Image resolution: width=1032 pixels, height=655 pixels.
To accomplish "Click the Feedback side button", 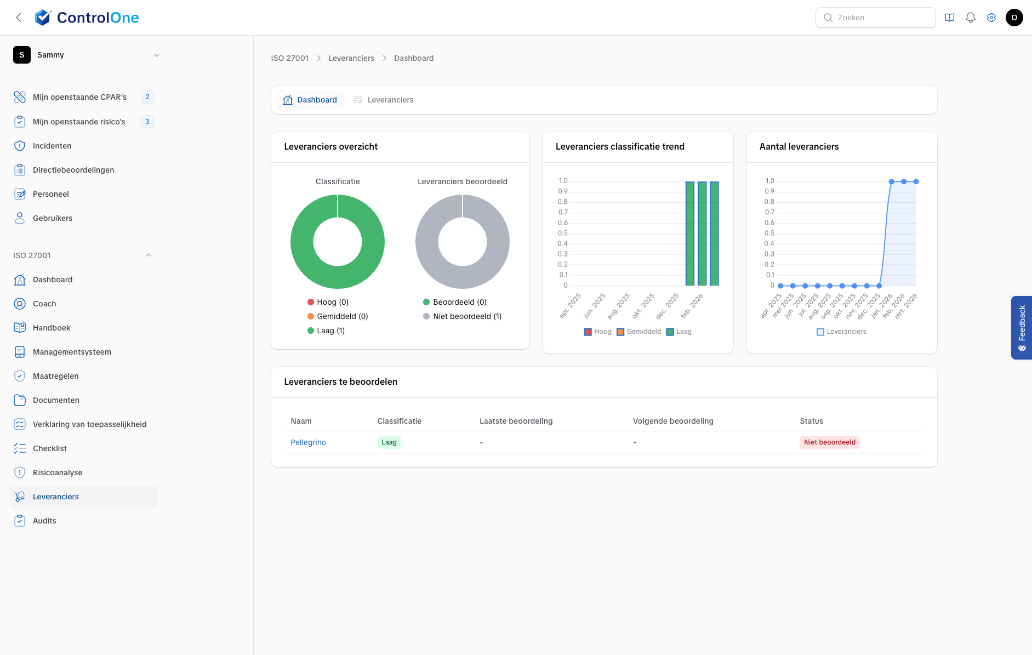I will (1022, 327).
